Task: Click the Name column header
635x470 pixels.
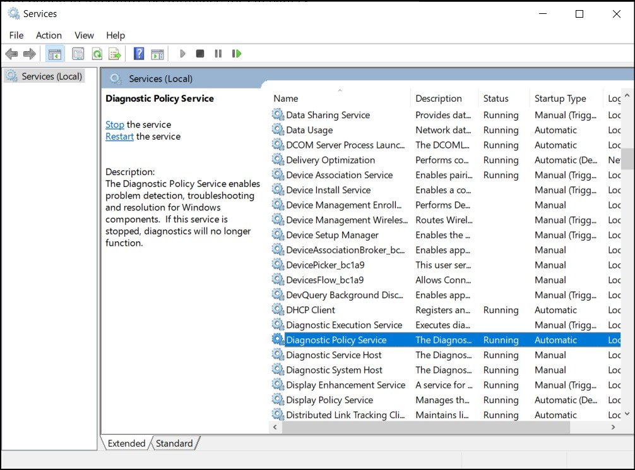Action: coord(286,99)
